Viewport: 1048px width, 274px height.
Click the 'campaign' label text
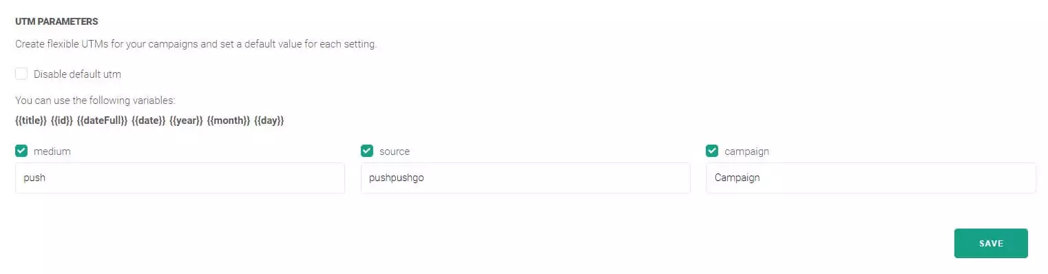(746, 151)
